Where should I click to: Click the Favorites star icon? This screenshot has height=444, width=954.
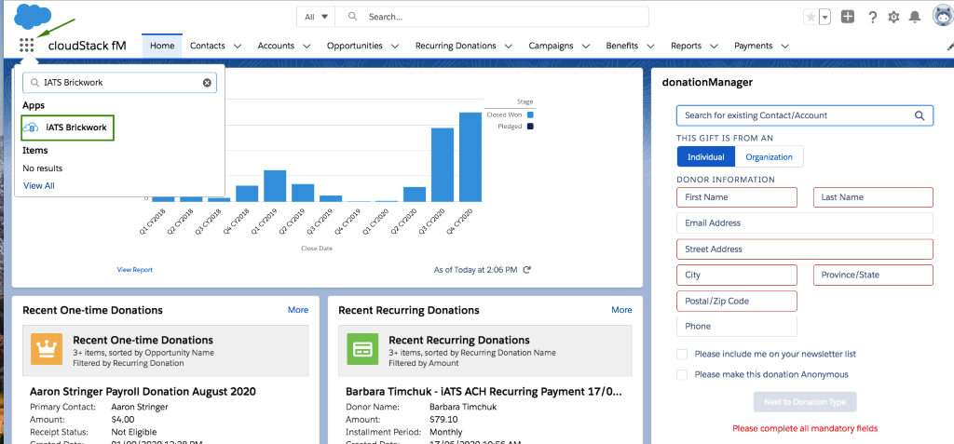[811, 17]
